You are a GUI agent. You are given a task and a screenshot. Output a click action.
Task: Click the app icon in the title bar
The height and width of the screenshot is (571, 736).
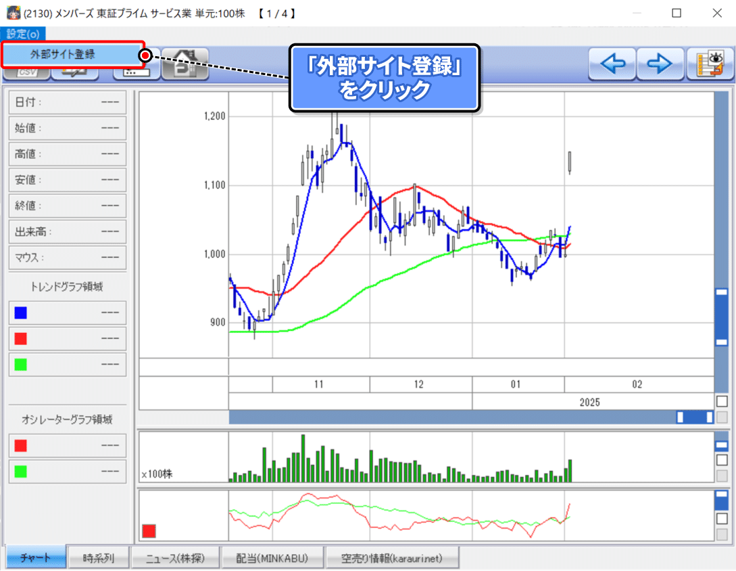click(13, 13)
